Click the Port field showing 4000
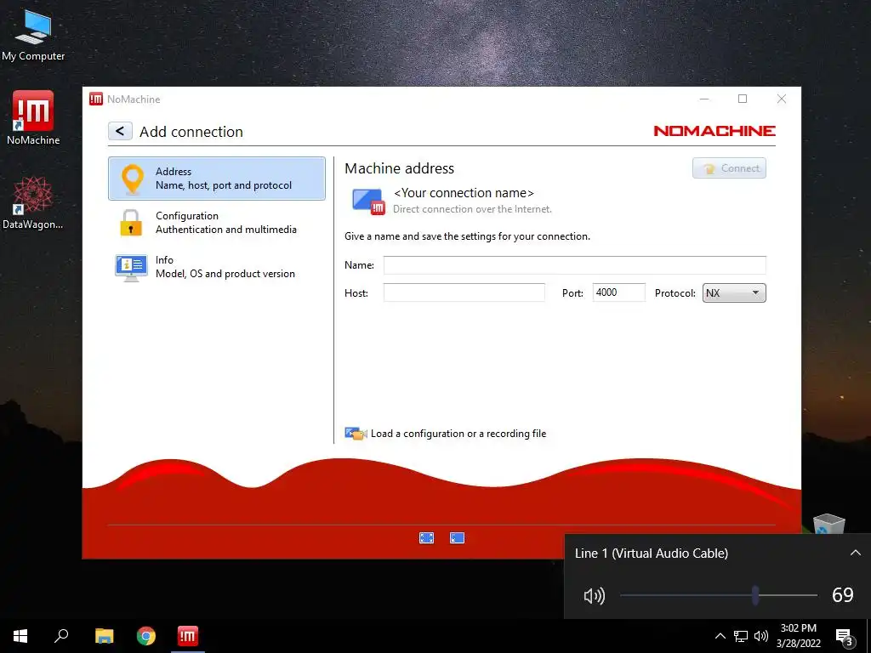This screenshot has width=871, height=653. (618, 292)
